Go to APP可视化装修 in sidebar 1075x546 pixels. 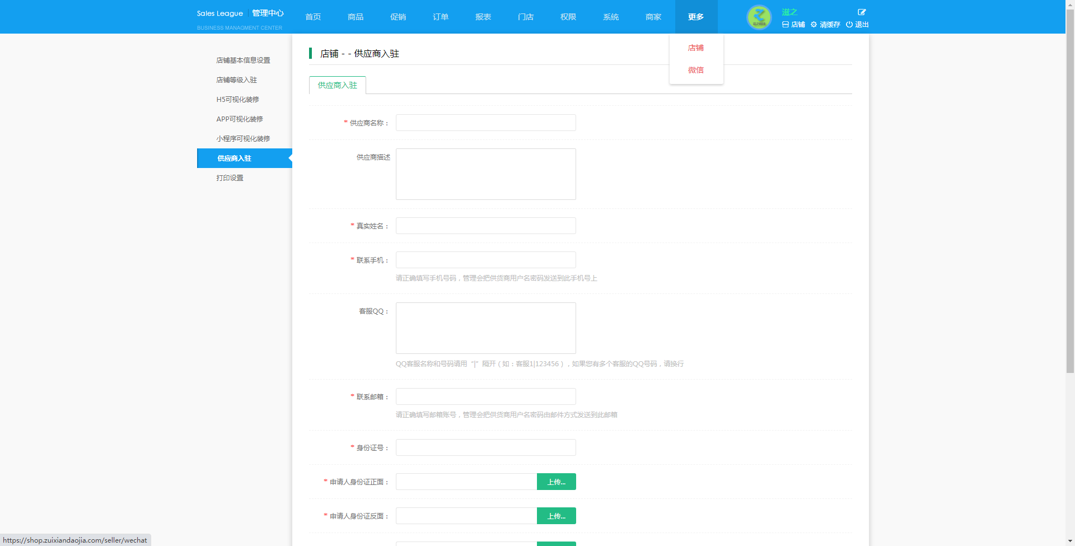click(240, 119)
